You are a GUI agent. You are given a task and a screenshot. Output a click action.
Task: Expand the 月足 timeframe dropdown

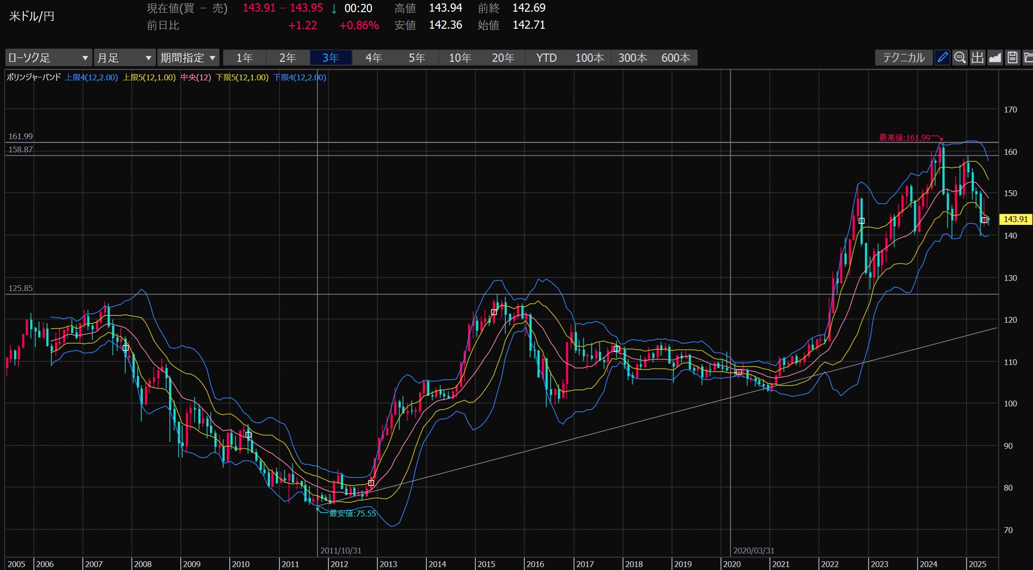click(125, 57)
